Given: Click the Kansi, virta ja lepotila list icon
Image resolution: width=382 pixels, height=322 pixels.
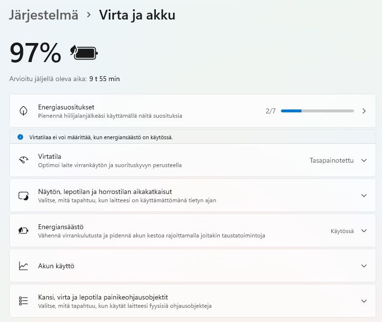Looking at the screenshot, I should point(23,301).
